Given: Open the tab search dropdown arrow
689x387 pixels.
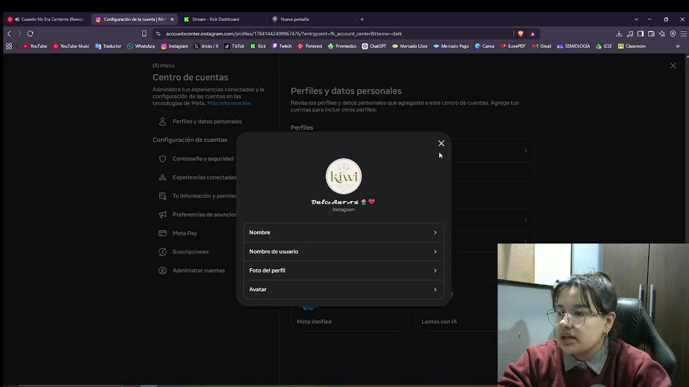Looking at the screenshot, I should 636,19.
